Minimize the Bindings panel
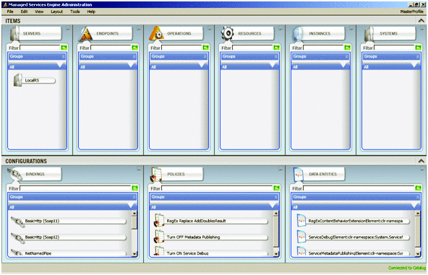The width and height of the screenshot is (428, 275). [x=139, y=169]
